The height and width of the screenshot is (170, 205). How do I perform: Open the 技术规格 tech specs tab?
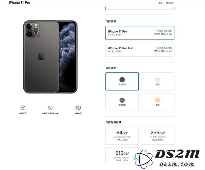pyautogui.click(x=170, y=3)
